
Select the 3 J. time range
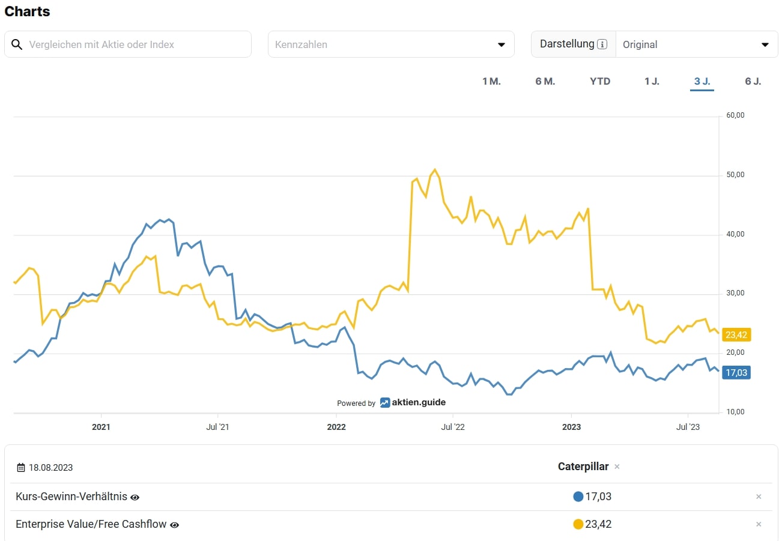(x=702, y=81)
